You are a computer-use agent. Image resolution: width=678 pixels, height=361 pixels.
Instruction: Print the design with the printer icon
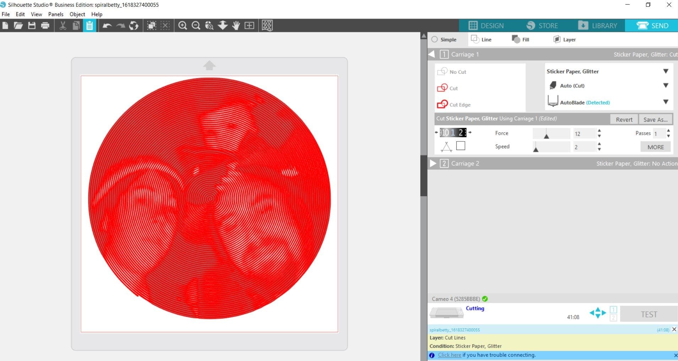click(x=45, y=26)
